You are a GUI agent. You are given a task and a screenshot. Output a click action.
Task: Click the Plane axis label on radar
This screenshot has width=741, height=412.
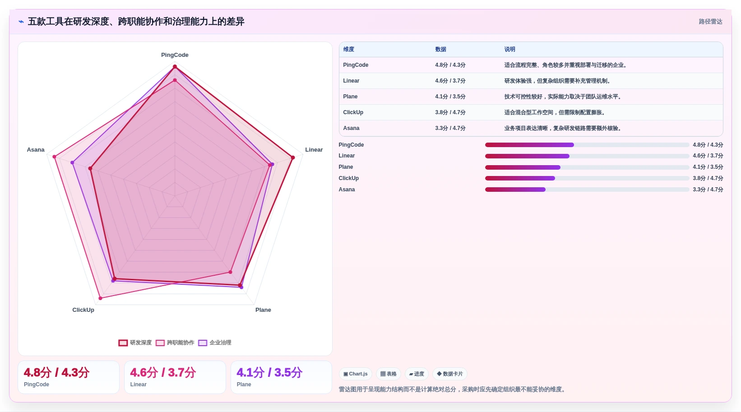263,310
